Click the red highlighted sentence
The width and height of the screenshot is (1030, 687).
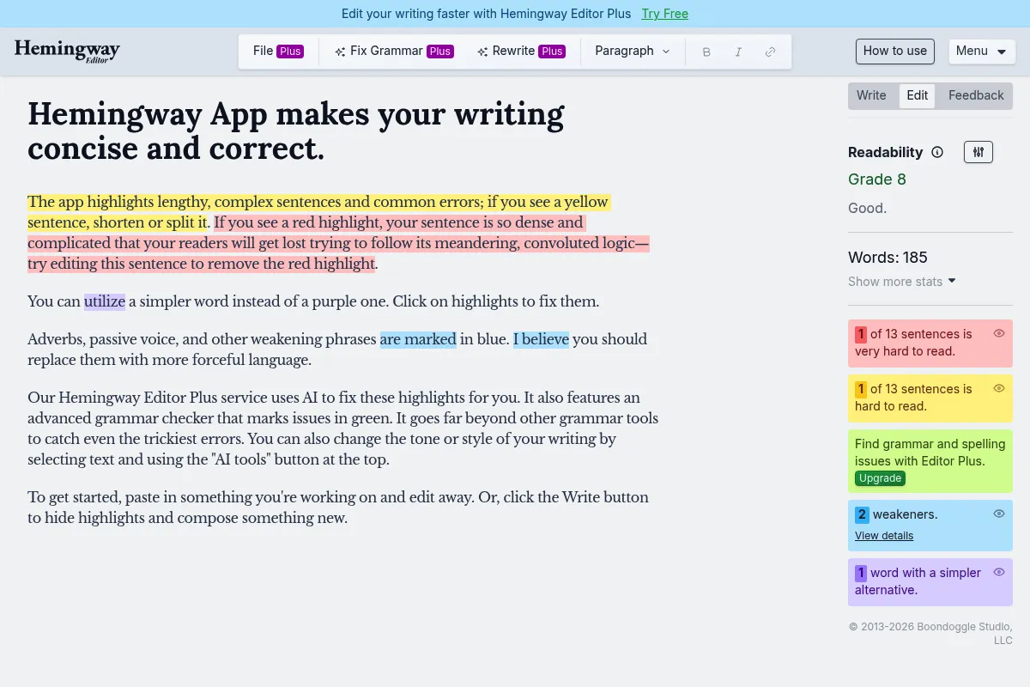(338, 243)
